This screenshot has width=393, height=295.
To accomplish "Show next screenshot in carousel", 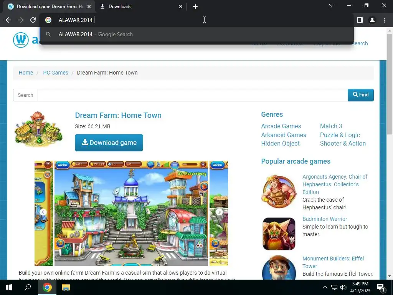I will 219,212.
